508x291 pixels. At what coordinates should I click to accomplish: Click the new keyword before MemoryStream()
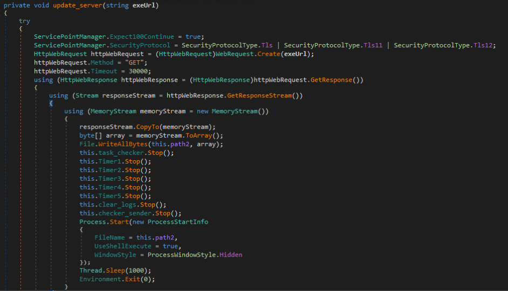point(202,111)
